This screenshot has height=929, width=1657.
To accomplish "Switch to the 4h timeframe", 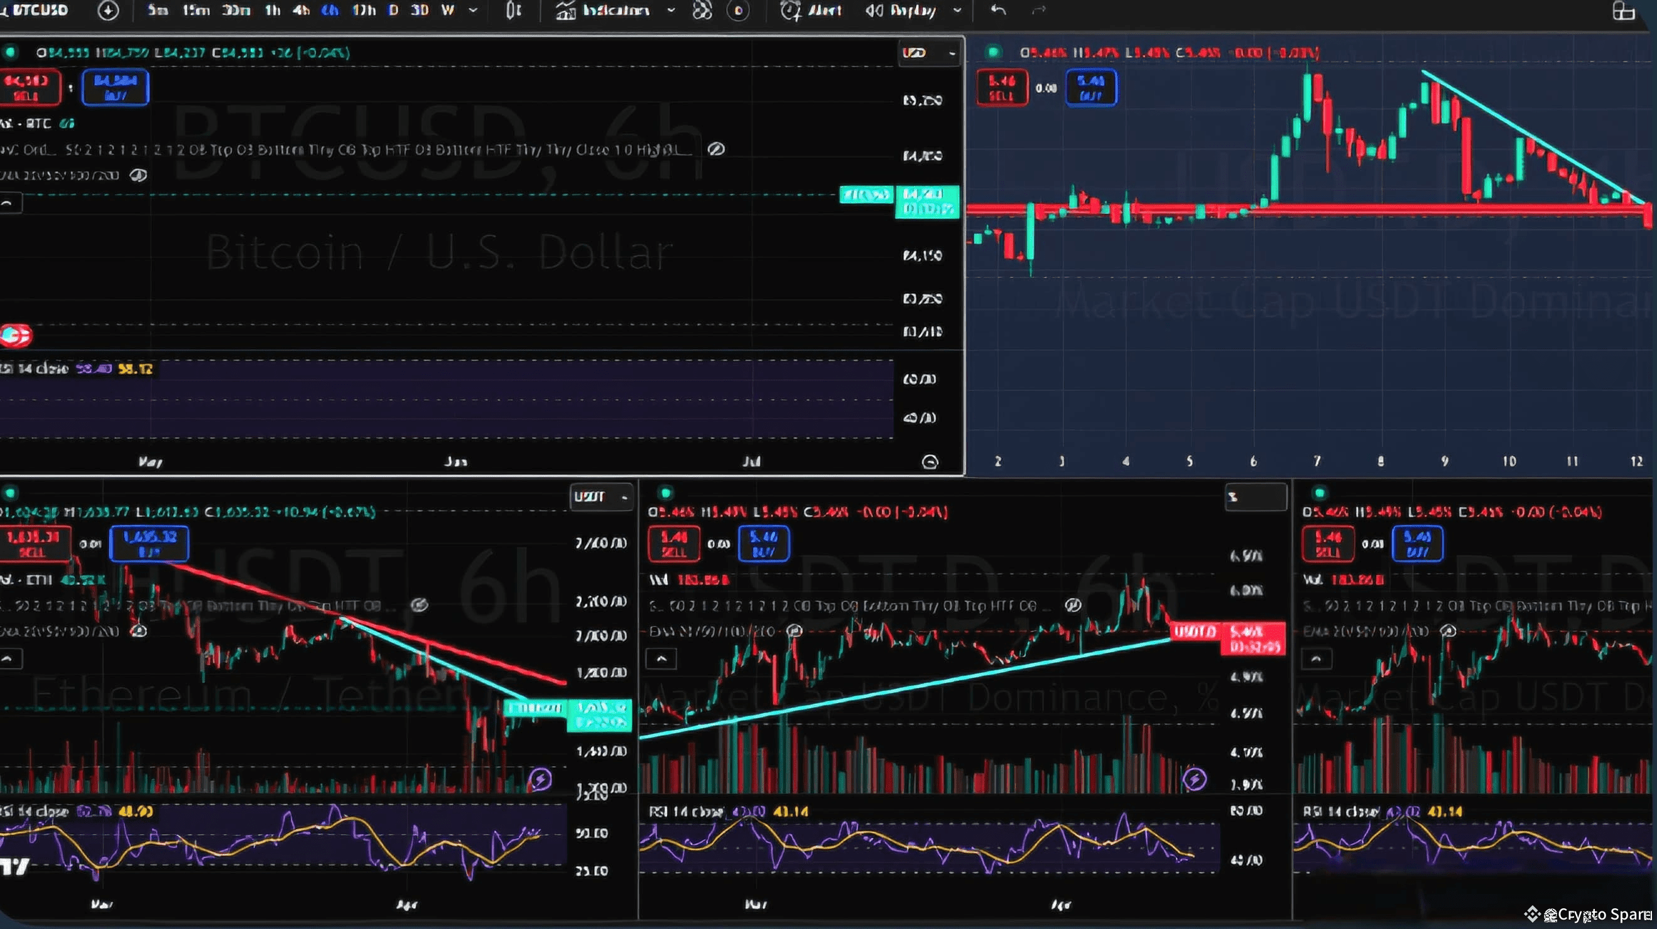I will pyautogui.click(x=301, y=9).
